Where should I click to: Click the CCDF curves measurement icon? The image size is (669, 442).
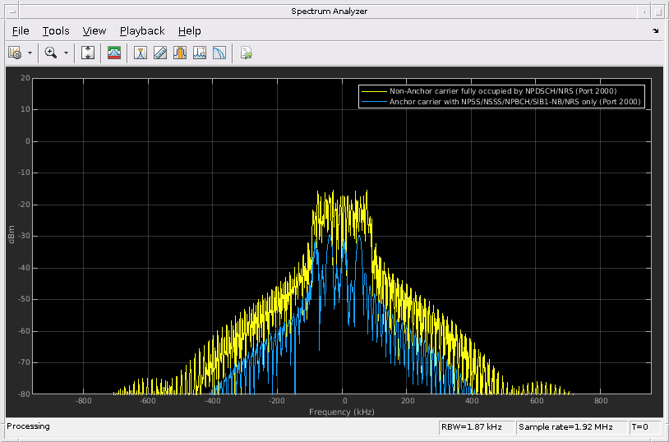pyautogui.click(x=219, y=53)
